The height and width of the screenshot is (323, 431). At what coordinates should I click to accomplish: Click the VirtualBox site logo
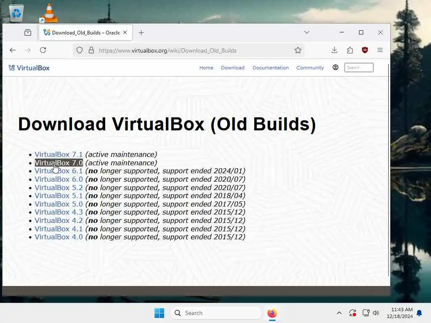pos(29,68)
